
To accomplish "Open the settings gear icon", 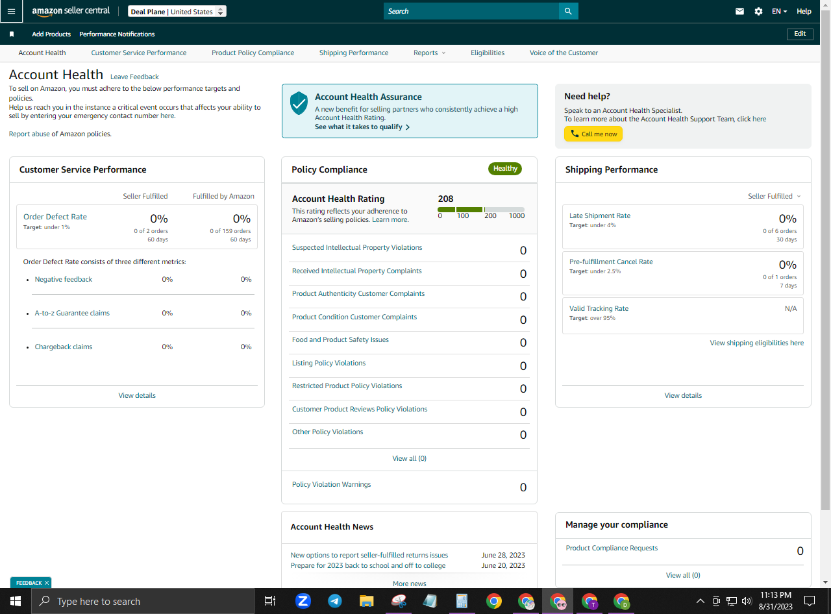I will click(758, 11).
